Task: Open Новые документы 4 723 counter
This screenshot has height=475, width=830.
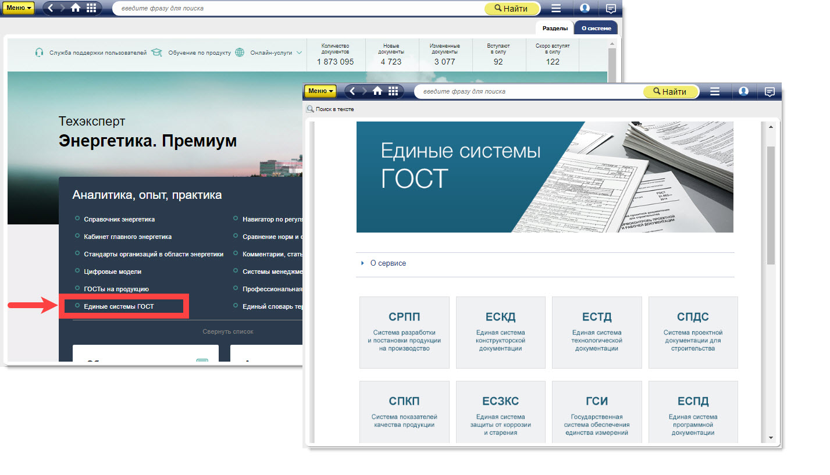Action: (x=391, y=55)
